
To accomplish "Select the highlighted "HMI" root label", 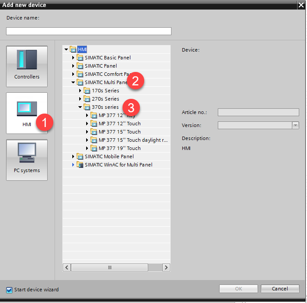I will pos(82,49).
